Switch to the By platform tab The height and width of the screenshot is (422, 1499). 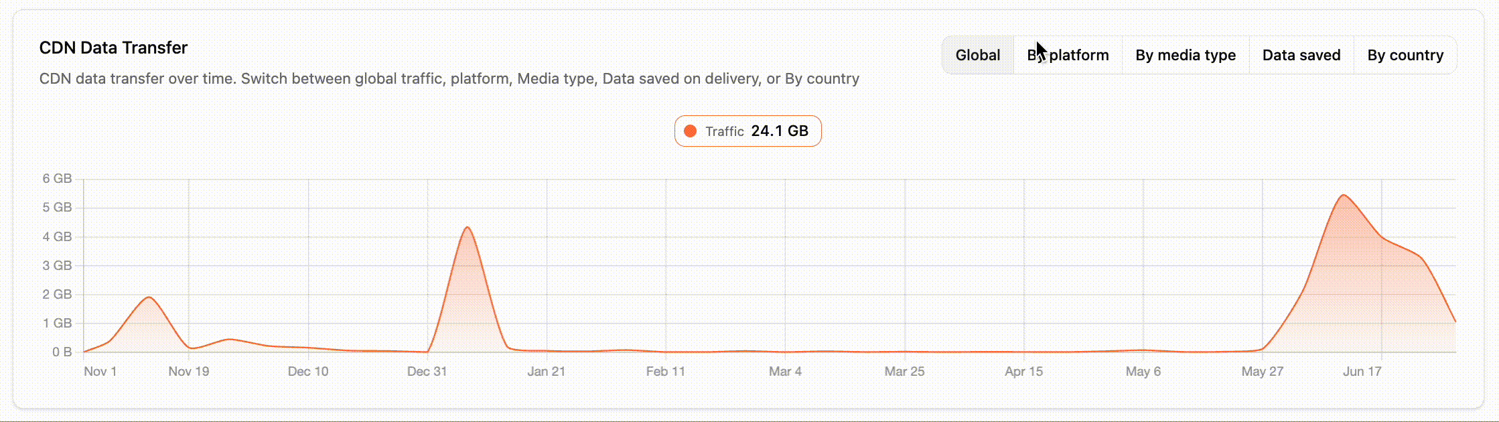pyautogui.click(x=1068, y=55)
